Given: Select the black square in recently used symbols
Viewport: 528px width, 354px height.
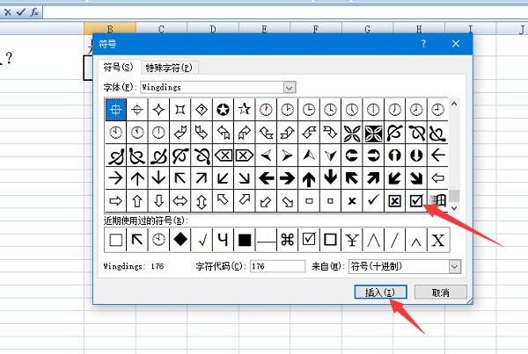Looking at the screenshot, I should pos(244,239).
